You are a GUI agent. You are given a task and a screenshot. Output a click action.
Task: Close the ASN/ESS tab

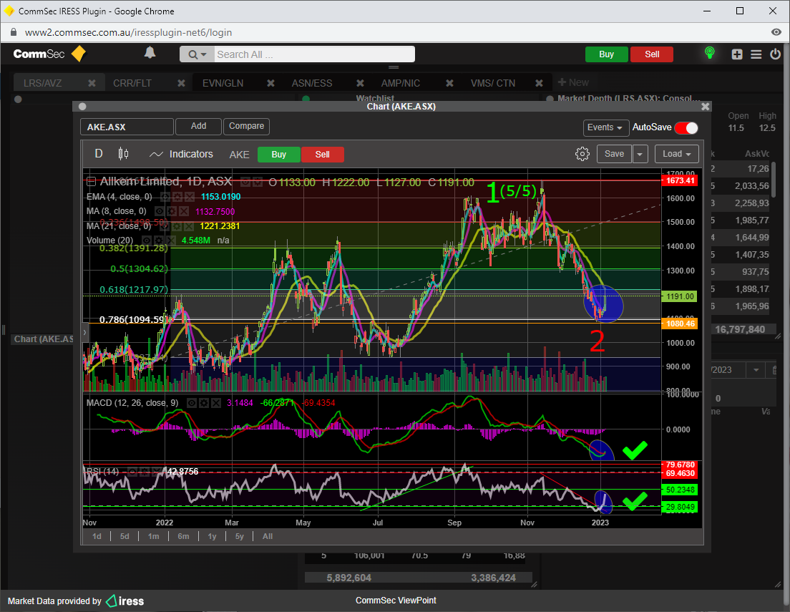pyautogui.click(x=360, y=83)
